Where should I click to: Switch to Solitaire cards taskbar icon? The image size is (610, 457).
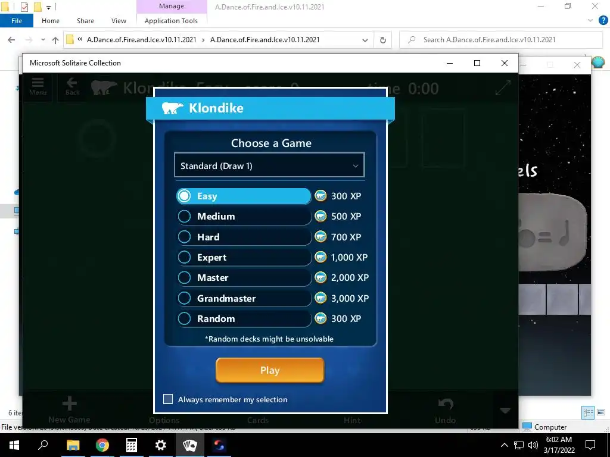(190, 445)
